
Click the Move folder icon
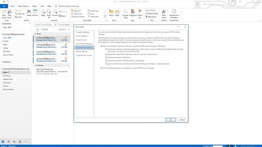pyautogui.click(x=111, y=11)
